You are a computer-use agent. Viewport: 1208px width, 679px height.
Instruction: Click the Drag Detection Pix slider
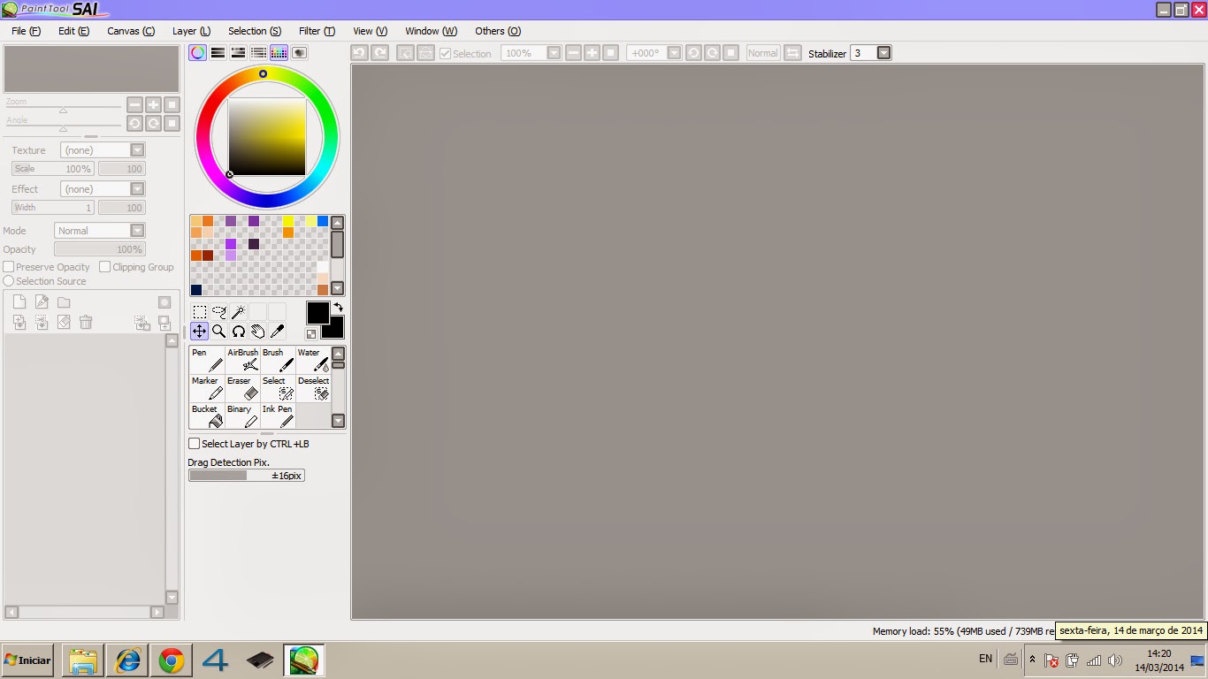(247, 475)
